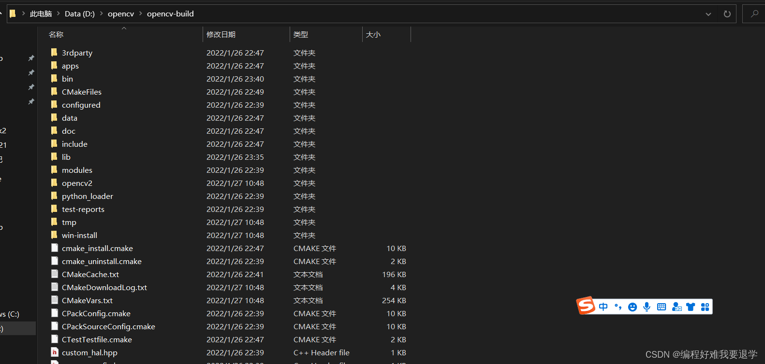This screenshot has width=765, height=364.
Task: Select the include folder icon
Action: pos(54,143)
